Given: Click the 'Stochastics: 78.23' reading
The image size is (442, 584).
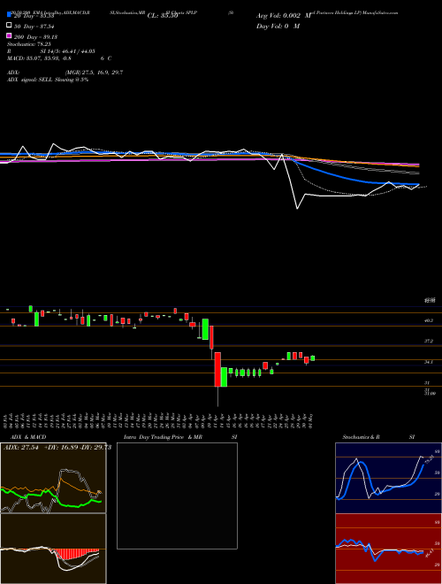Looking at the screenshot, I should [x=29, y=44].
